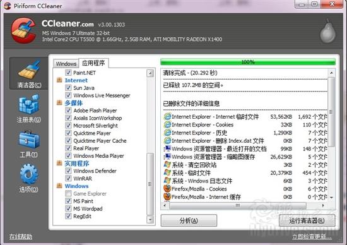Uncheck the RegEdit checkbox
This screenshot has width=347, height=245.
click(x=68, y=216)
